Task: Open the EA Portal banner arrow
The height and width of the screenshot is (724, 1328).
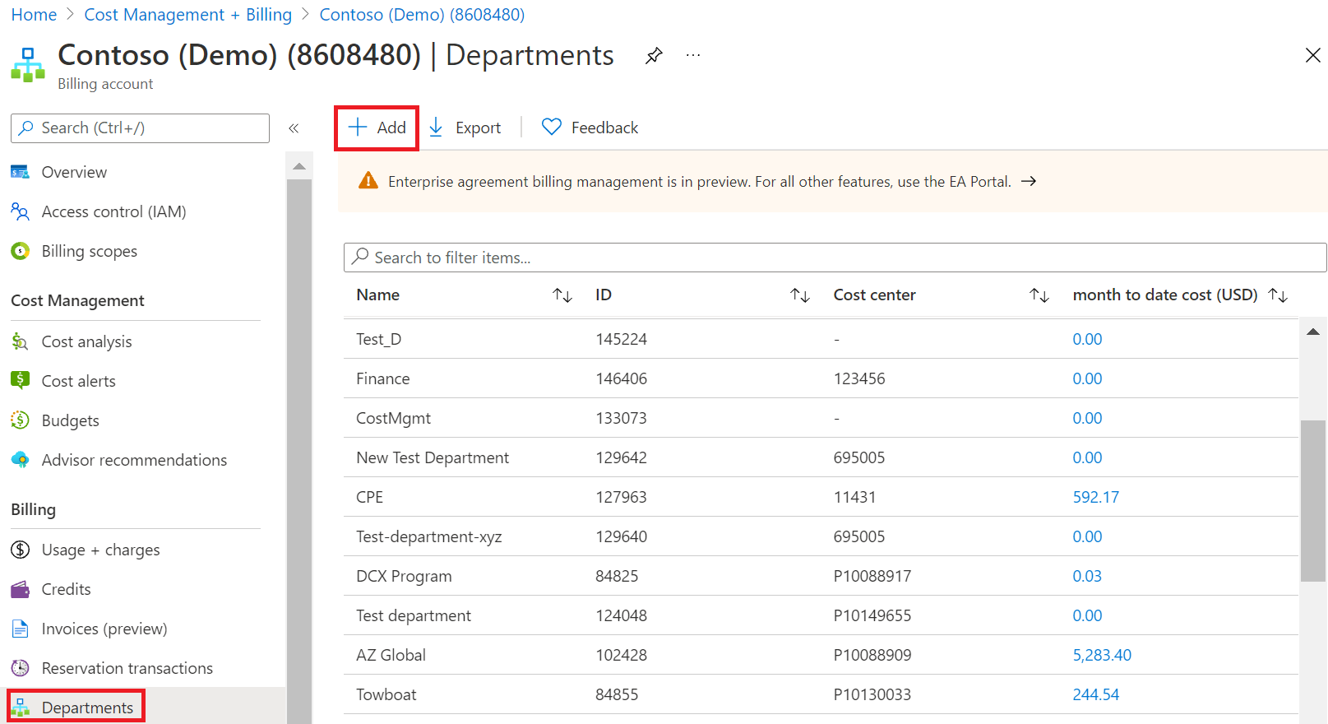Action: point(1028,182)
